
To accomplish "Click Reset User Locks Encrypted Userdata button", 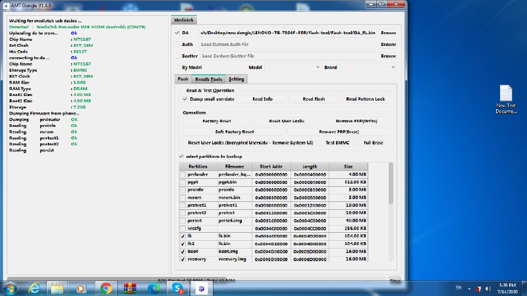I will coord(250,143).
